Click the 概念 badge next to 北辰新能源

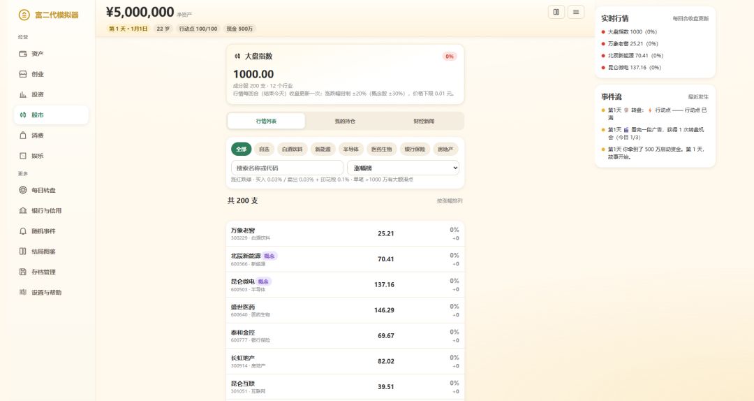coord(269,256)
